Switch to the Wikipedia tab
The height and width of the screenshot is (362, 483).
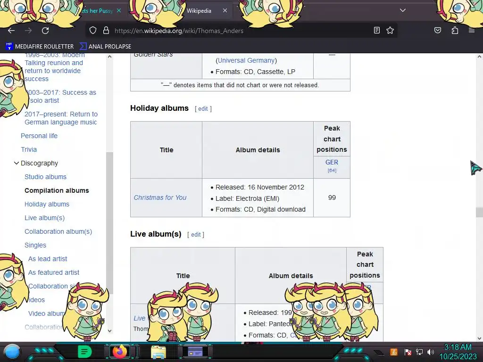(x=199, y=11)
